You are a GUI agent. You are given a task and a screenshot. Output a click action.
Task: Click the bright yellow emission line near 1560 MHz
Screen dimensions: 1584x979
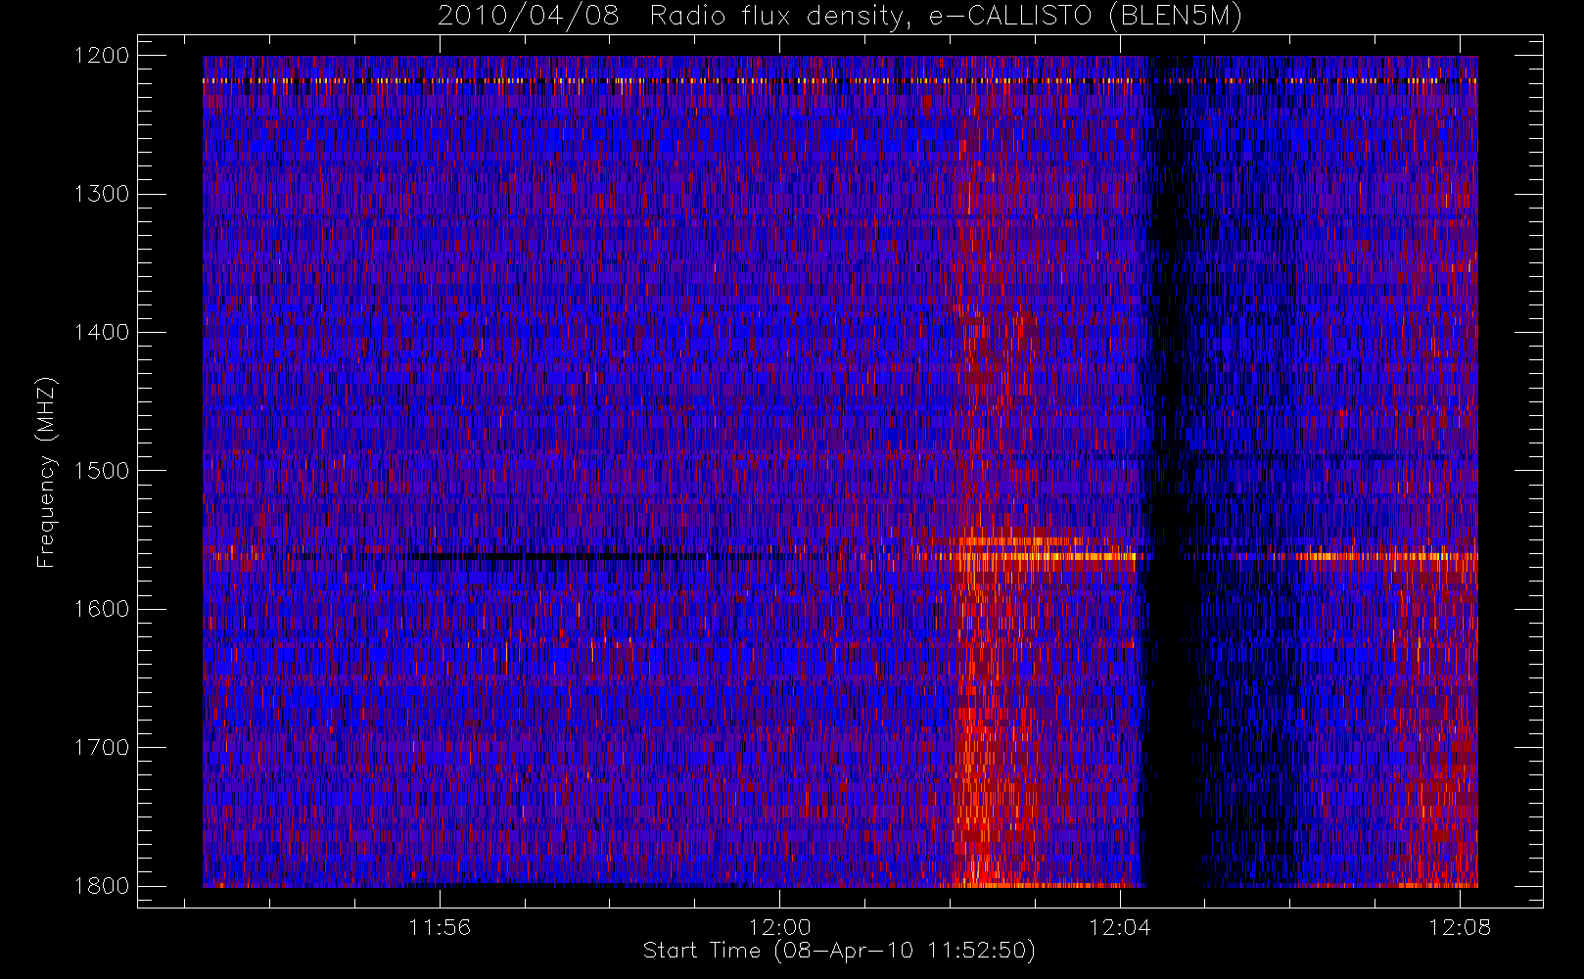click(x=1038, y=556)
